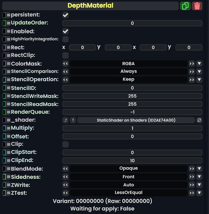The width and height of the screenshot is (209, 214).
Task: Click the StaticShader on Shaders reference button
Action: pos(136,120)
